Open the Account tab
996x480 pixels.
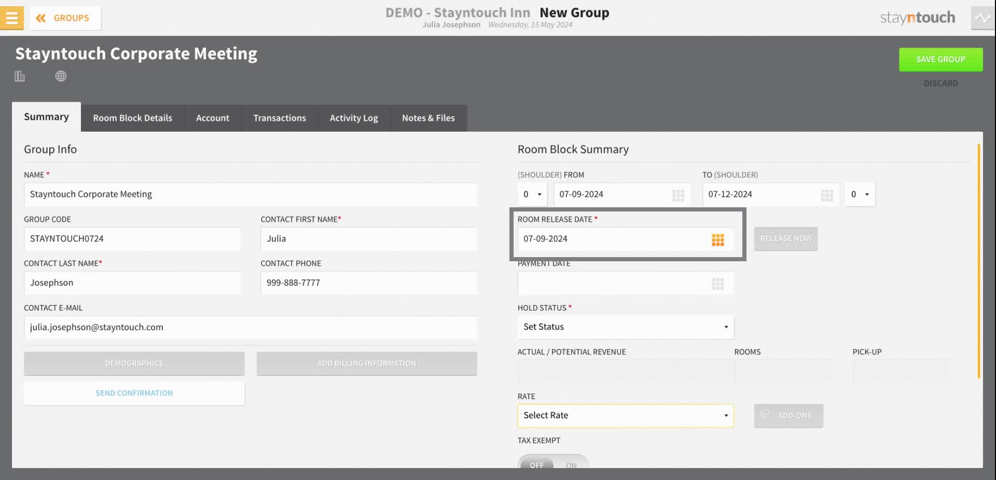click(213, 118)
